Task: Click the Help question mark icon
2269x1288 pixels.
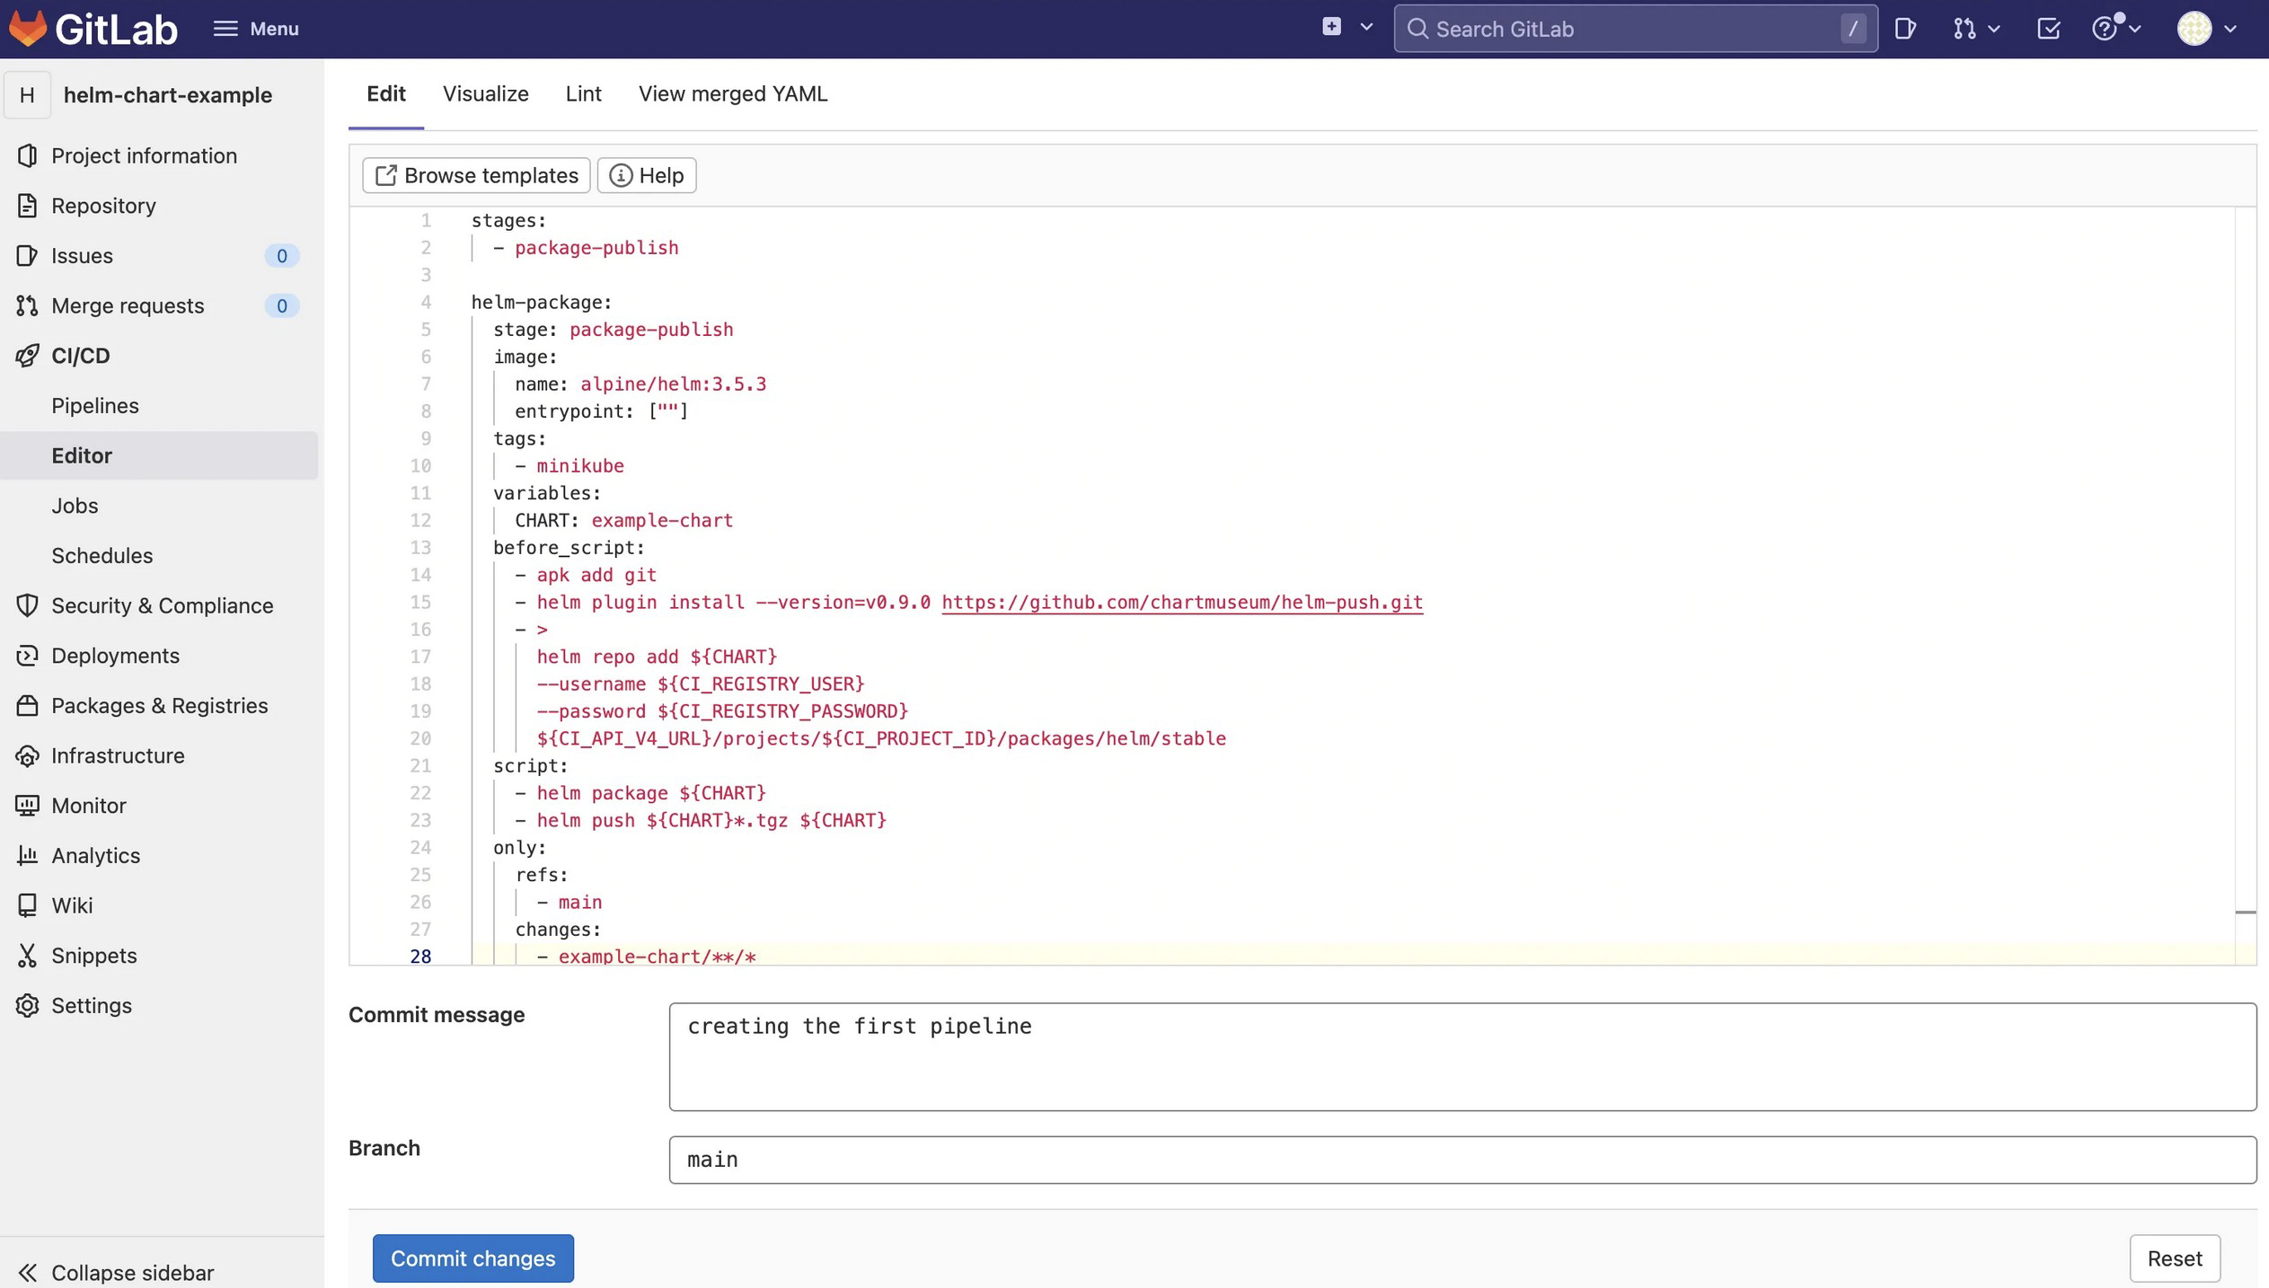Action: click(2105, 29)
